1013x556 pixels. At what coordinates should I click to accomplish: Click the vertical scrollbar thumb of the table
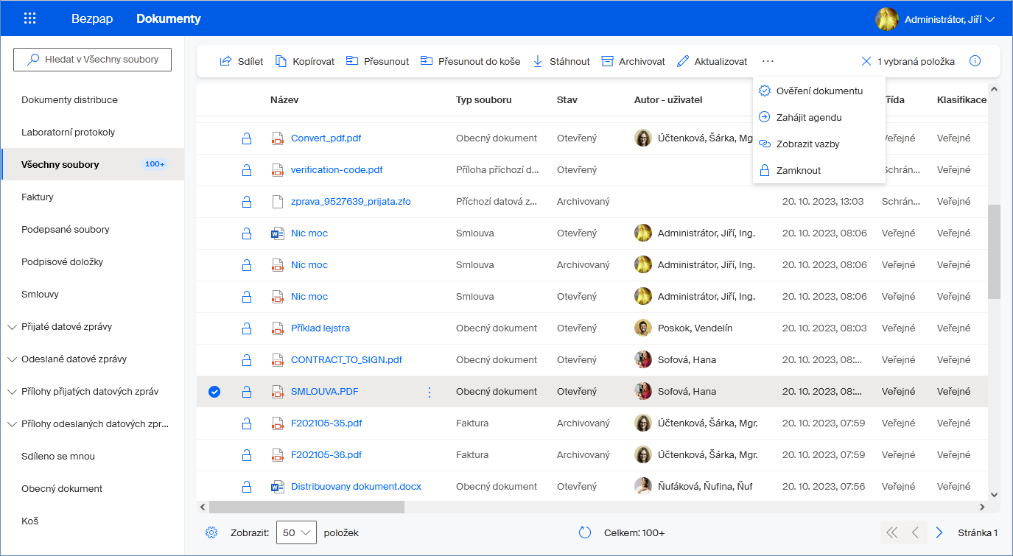click(x=994, y=251)
